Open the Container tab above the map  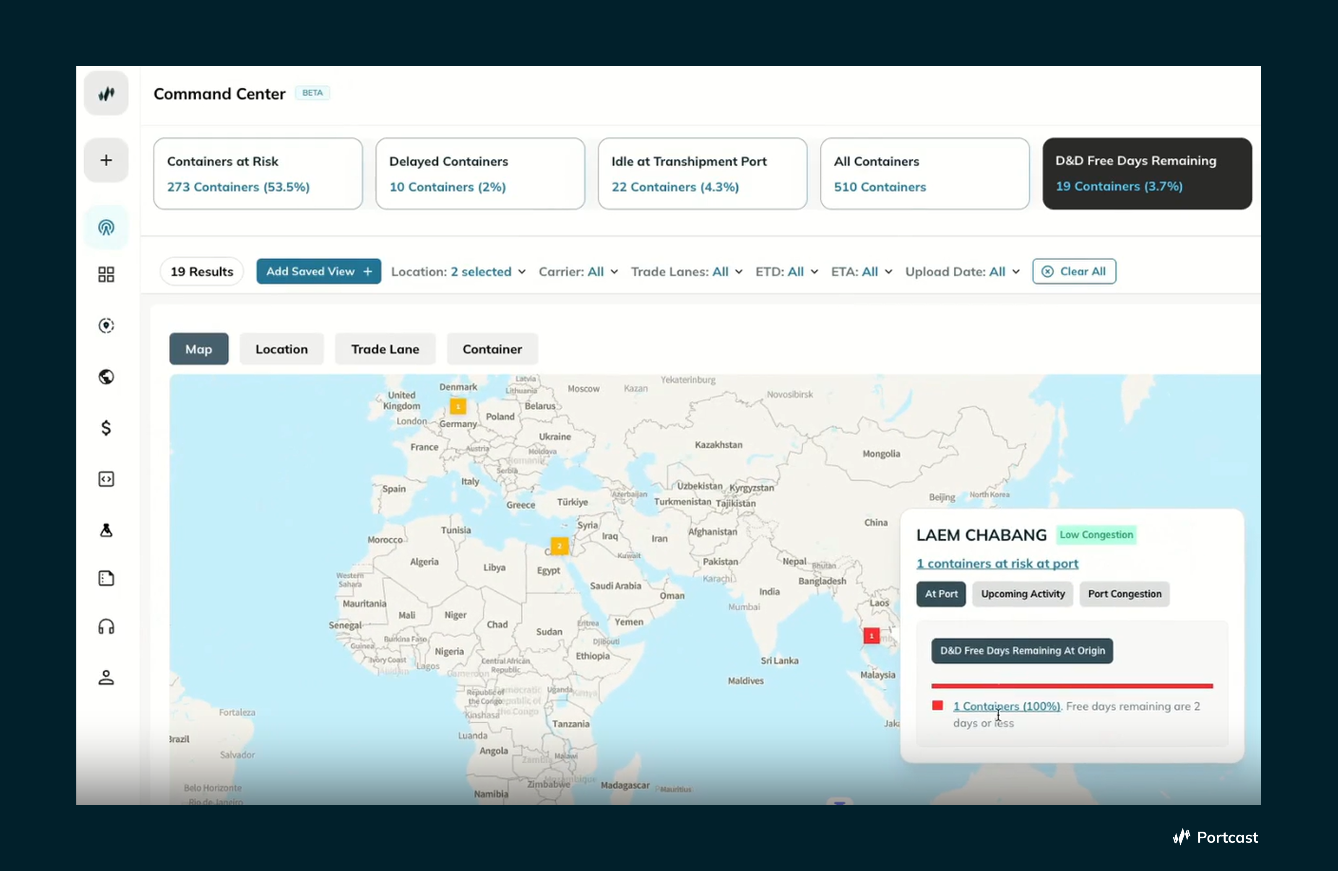(492, 348)
